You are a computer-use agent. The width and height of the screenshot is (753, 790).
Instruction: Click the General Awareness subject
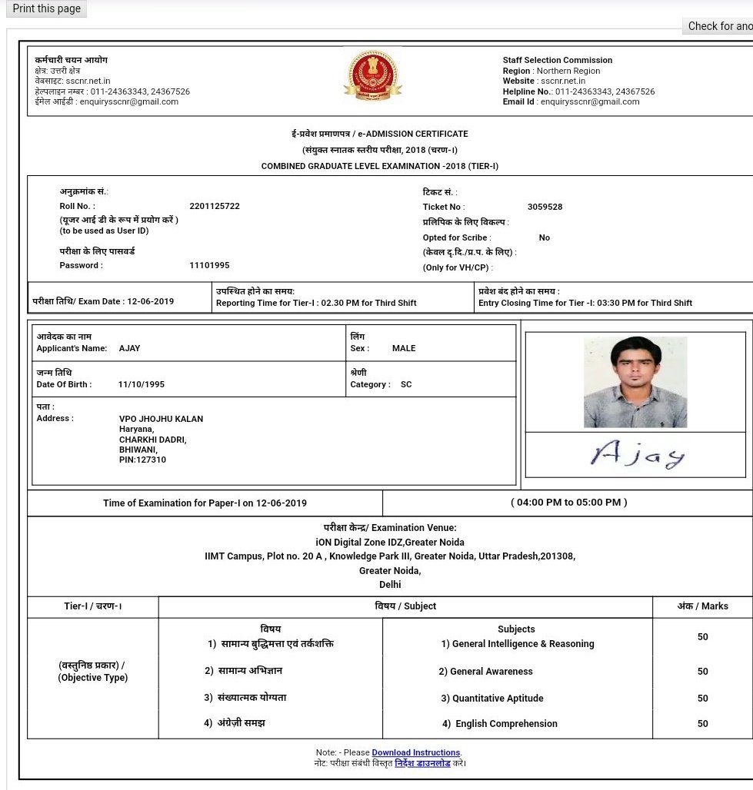[x=485, y=671]
